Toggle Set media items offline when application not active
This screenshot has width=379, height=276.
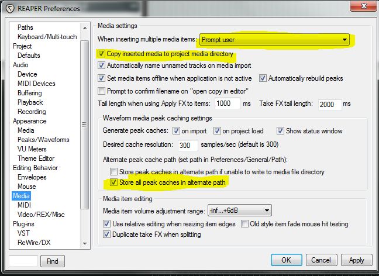(101, 78)
